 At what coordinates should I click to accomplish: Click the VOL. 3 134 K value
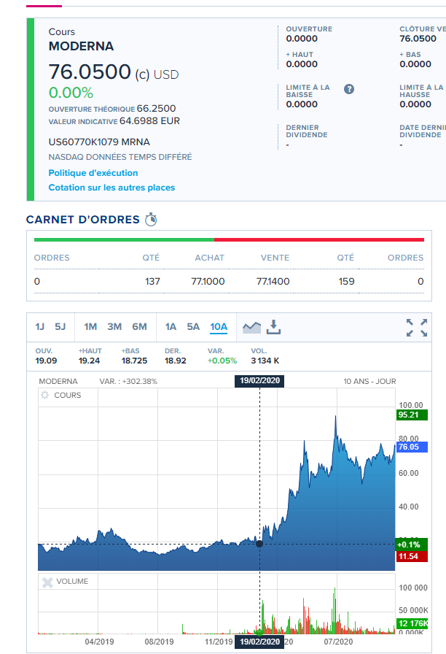[265, 361]
